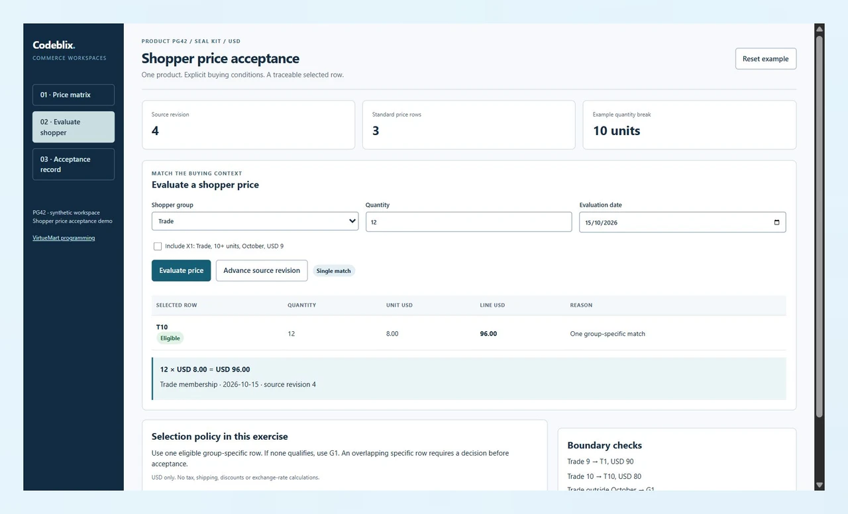
Task: Select the 02 Evaluate shopper tab
Action: (x=74, y=127)
